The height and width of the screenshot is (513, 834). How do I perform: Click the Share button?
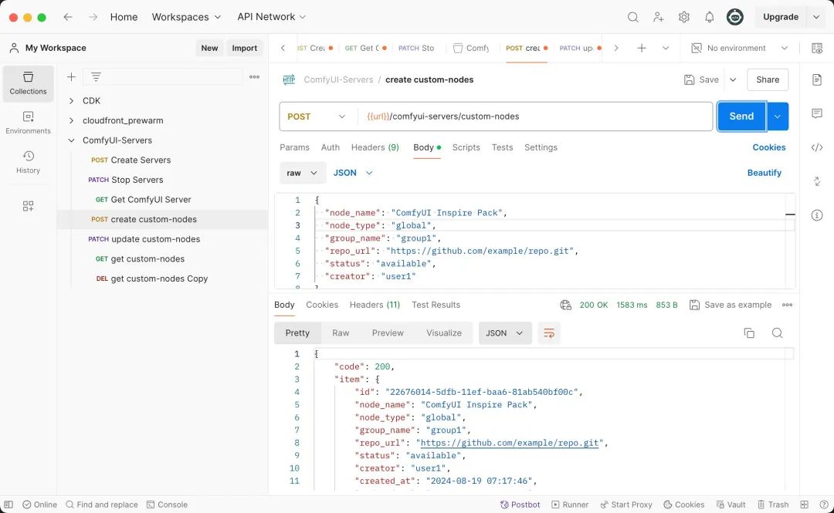[768, 79]
